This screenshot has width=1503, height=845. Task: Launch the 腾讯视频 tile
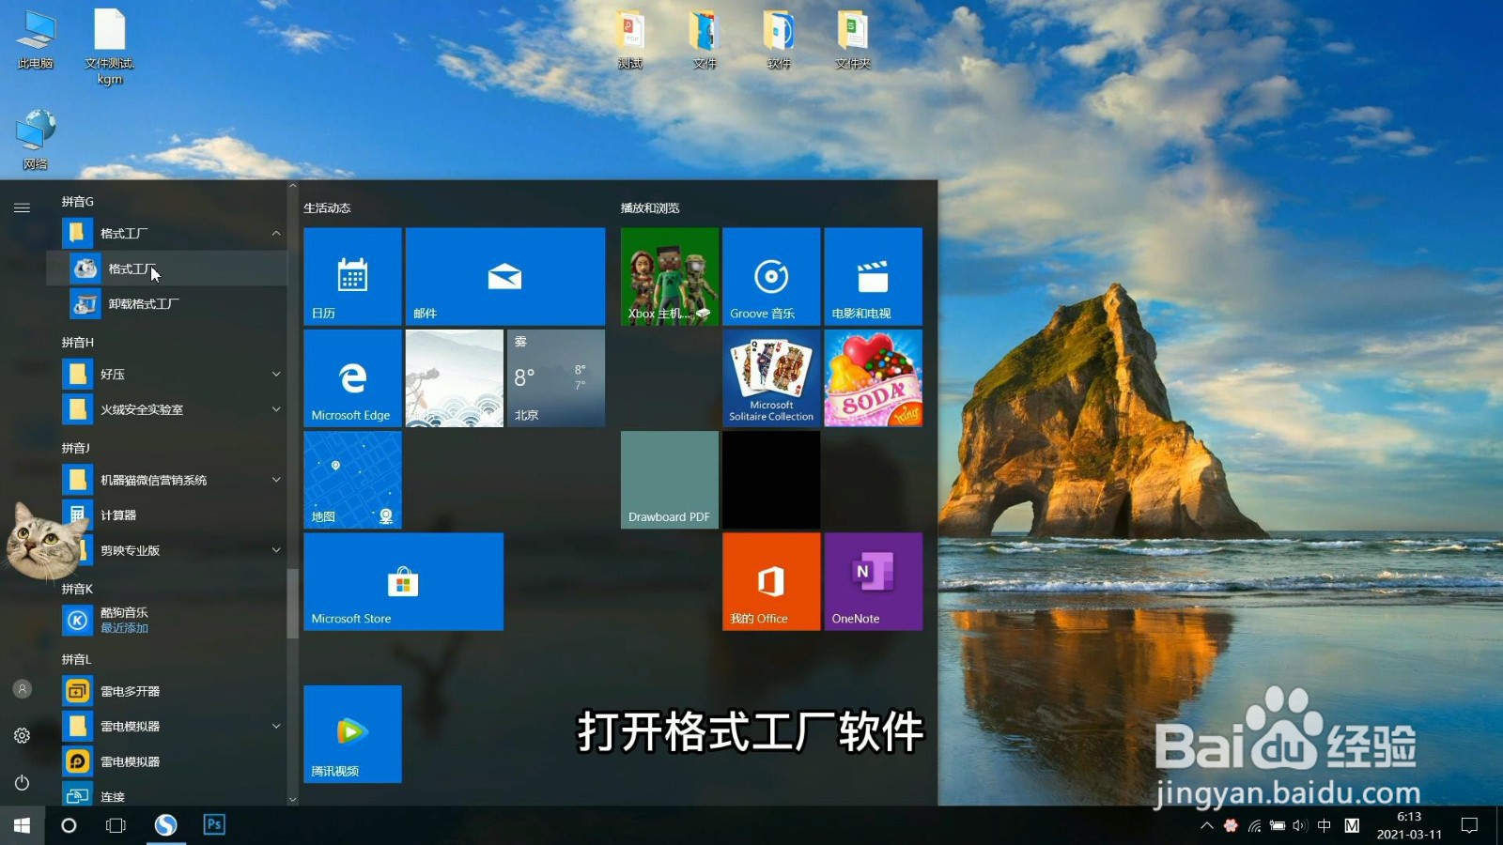(352, 734)
